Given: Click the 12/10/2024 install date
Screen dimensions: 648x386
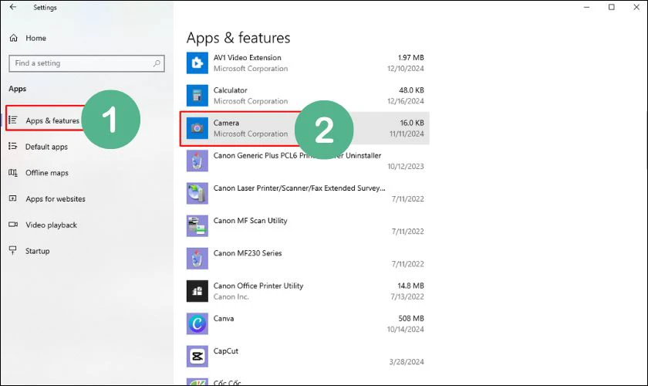Looking at the screenshot, I should point(406,69).
